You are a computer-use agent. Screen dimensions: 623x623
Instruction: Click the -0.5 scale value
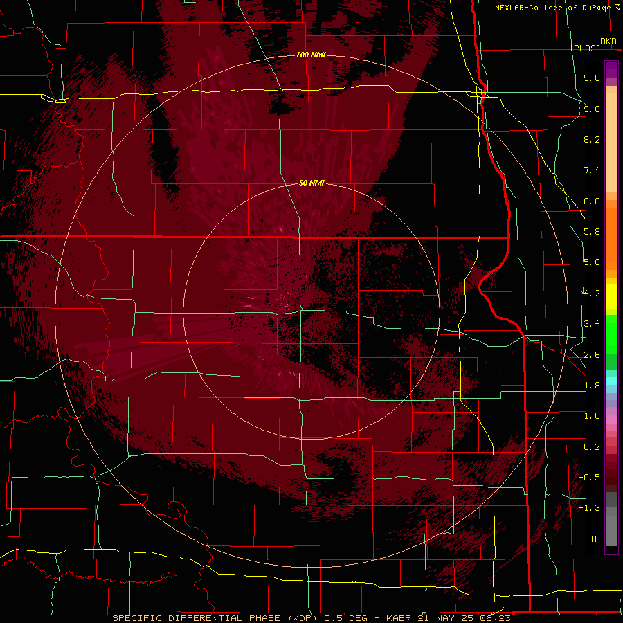[589, 478]
